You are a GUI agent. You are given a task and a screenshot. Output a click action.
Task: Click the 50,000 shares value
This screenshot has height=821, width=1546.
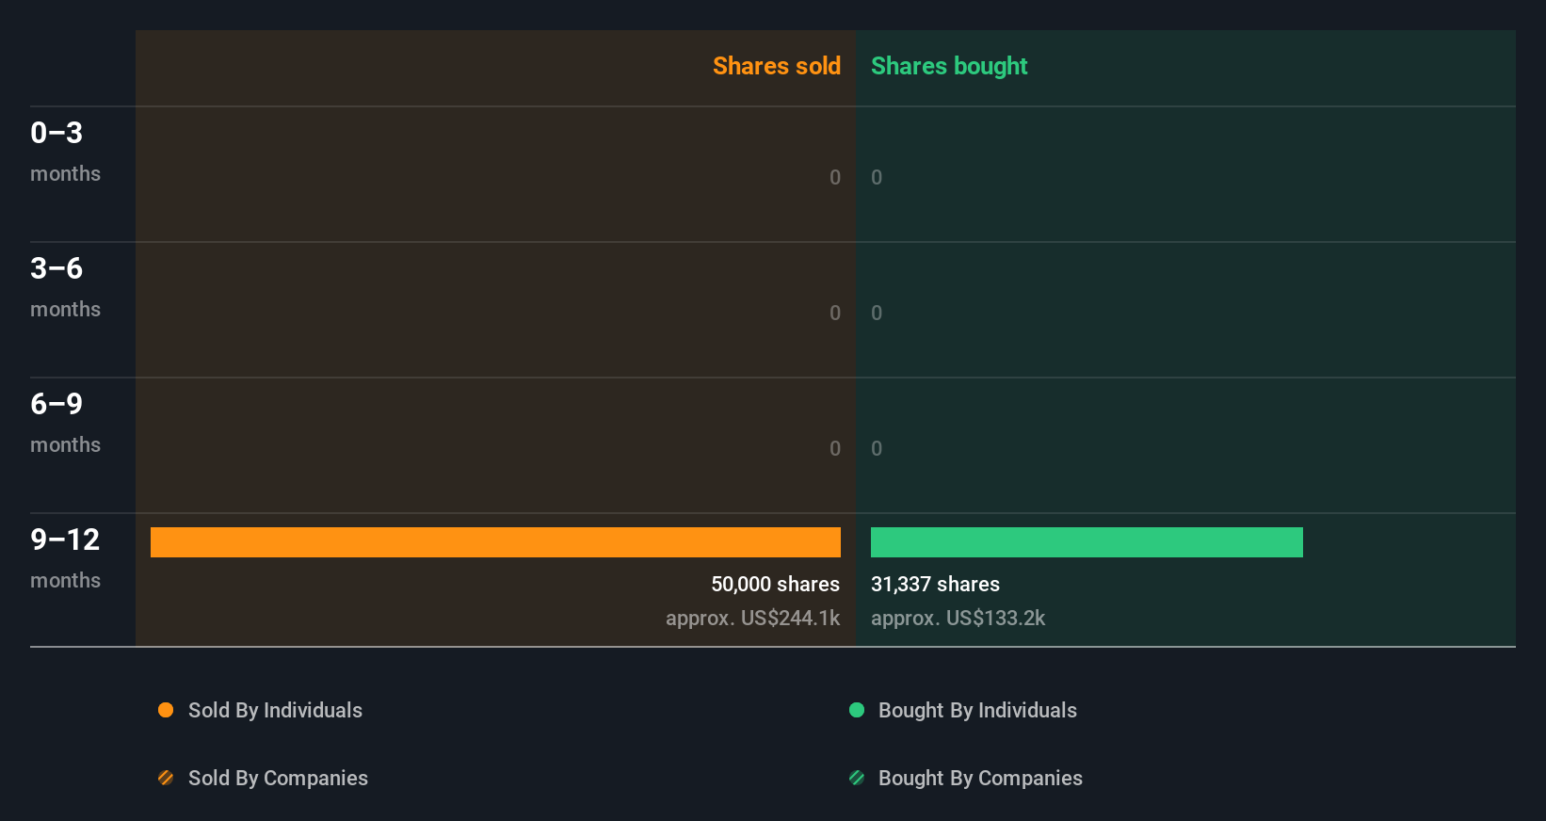coord(775,584)
